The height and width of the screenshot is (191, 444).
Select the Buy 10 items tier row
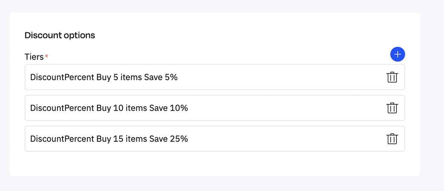tap(262, 108)
